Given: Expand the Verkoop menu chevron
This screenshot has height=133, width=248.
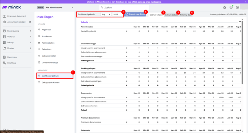Looking at the screenshot, I should [30, 37].
